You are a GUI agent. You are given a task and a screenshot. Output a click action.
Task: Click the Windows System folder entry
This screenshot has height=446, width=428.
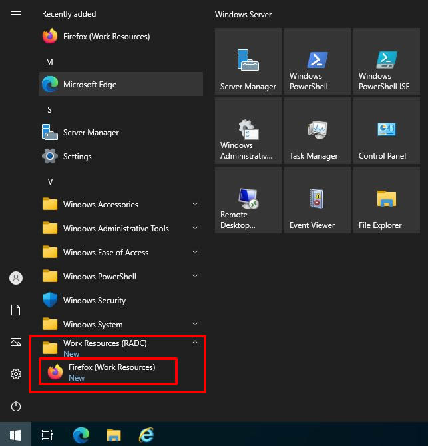pyautogui.click(x=121, y=324)
